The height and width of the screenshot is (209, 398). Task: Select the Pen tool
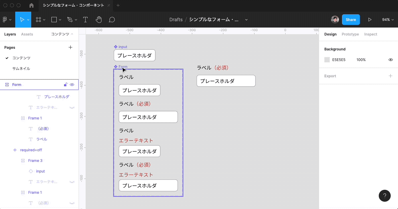70,20
